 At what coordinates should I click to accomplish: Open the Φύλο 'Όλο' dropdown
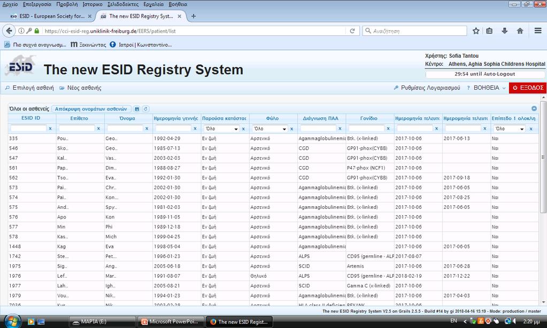[269, 129]
